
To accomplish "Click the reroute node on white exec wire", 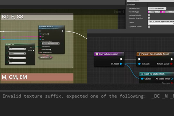I will (4, 31).
